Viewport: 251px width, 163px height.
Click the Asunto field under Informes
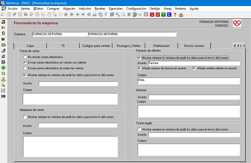(x=194, y=97)
